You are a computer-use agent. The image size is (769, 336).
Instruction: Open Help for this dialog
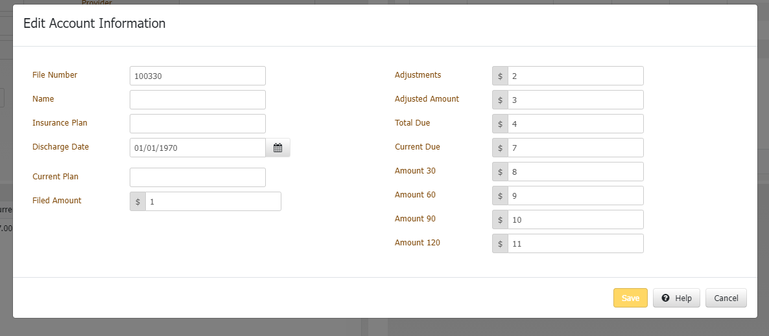(676, 298)
